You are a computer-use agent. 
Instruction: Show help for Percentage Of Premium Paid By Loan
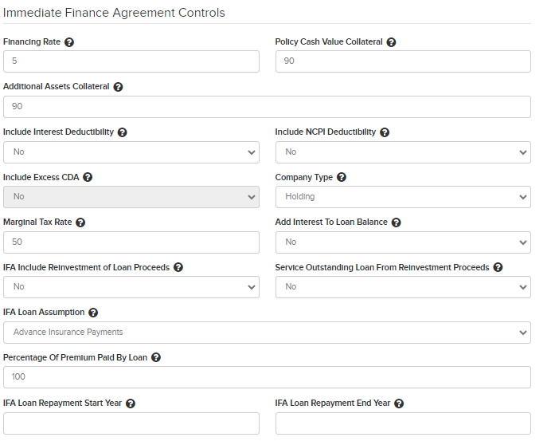(x=156, y=357)
